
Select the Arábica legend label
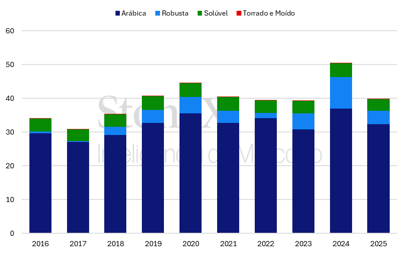tap(134, 13)
